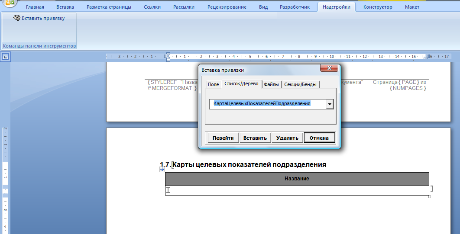Click the Вставить button in the dialog
Viewport: 460px width, 234px height.
[255, 138]
